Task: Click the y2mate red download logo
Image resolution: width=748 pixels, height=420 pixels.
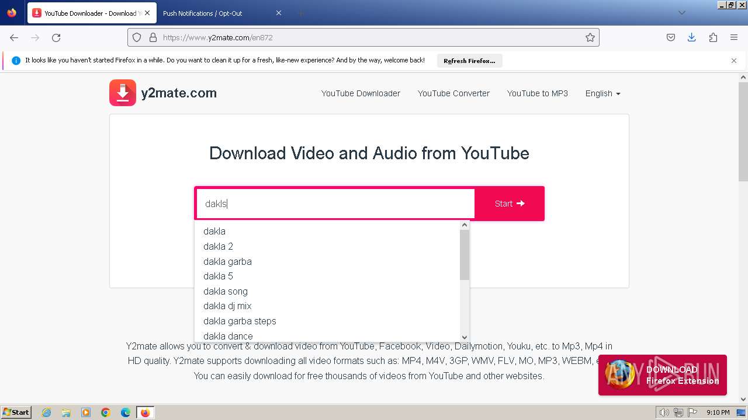Action: 123,93
